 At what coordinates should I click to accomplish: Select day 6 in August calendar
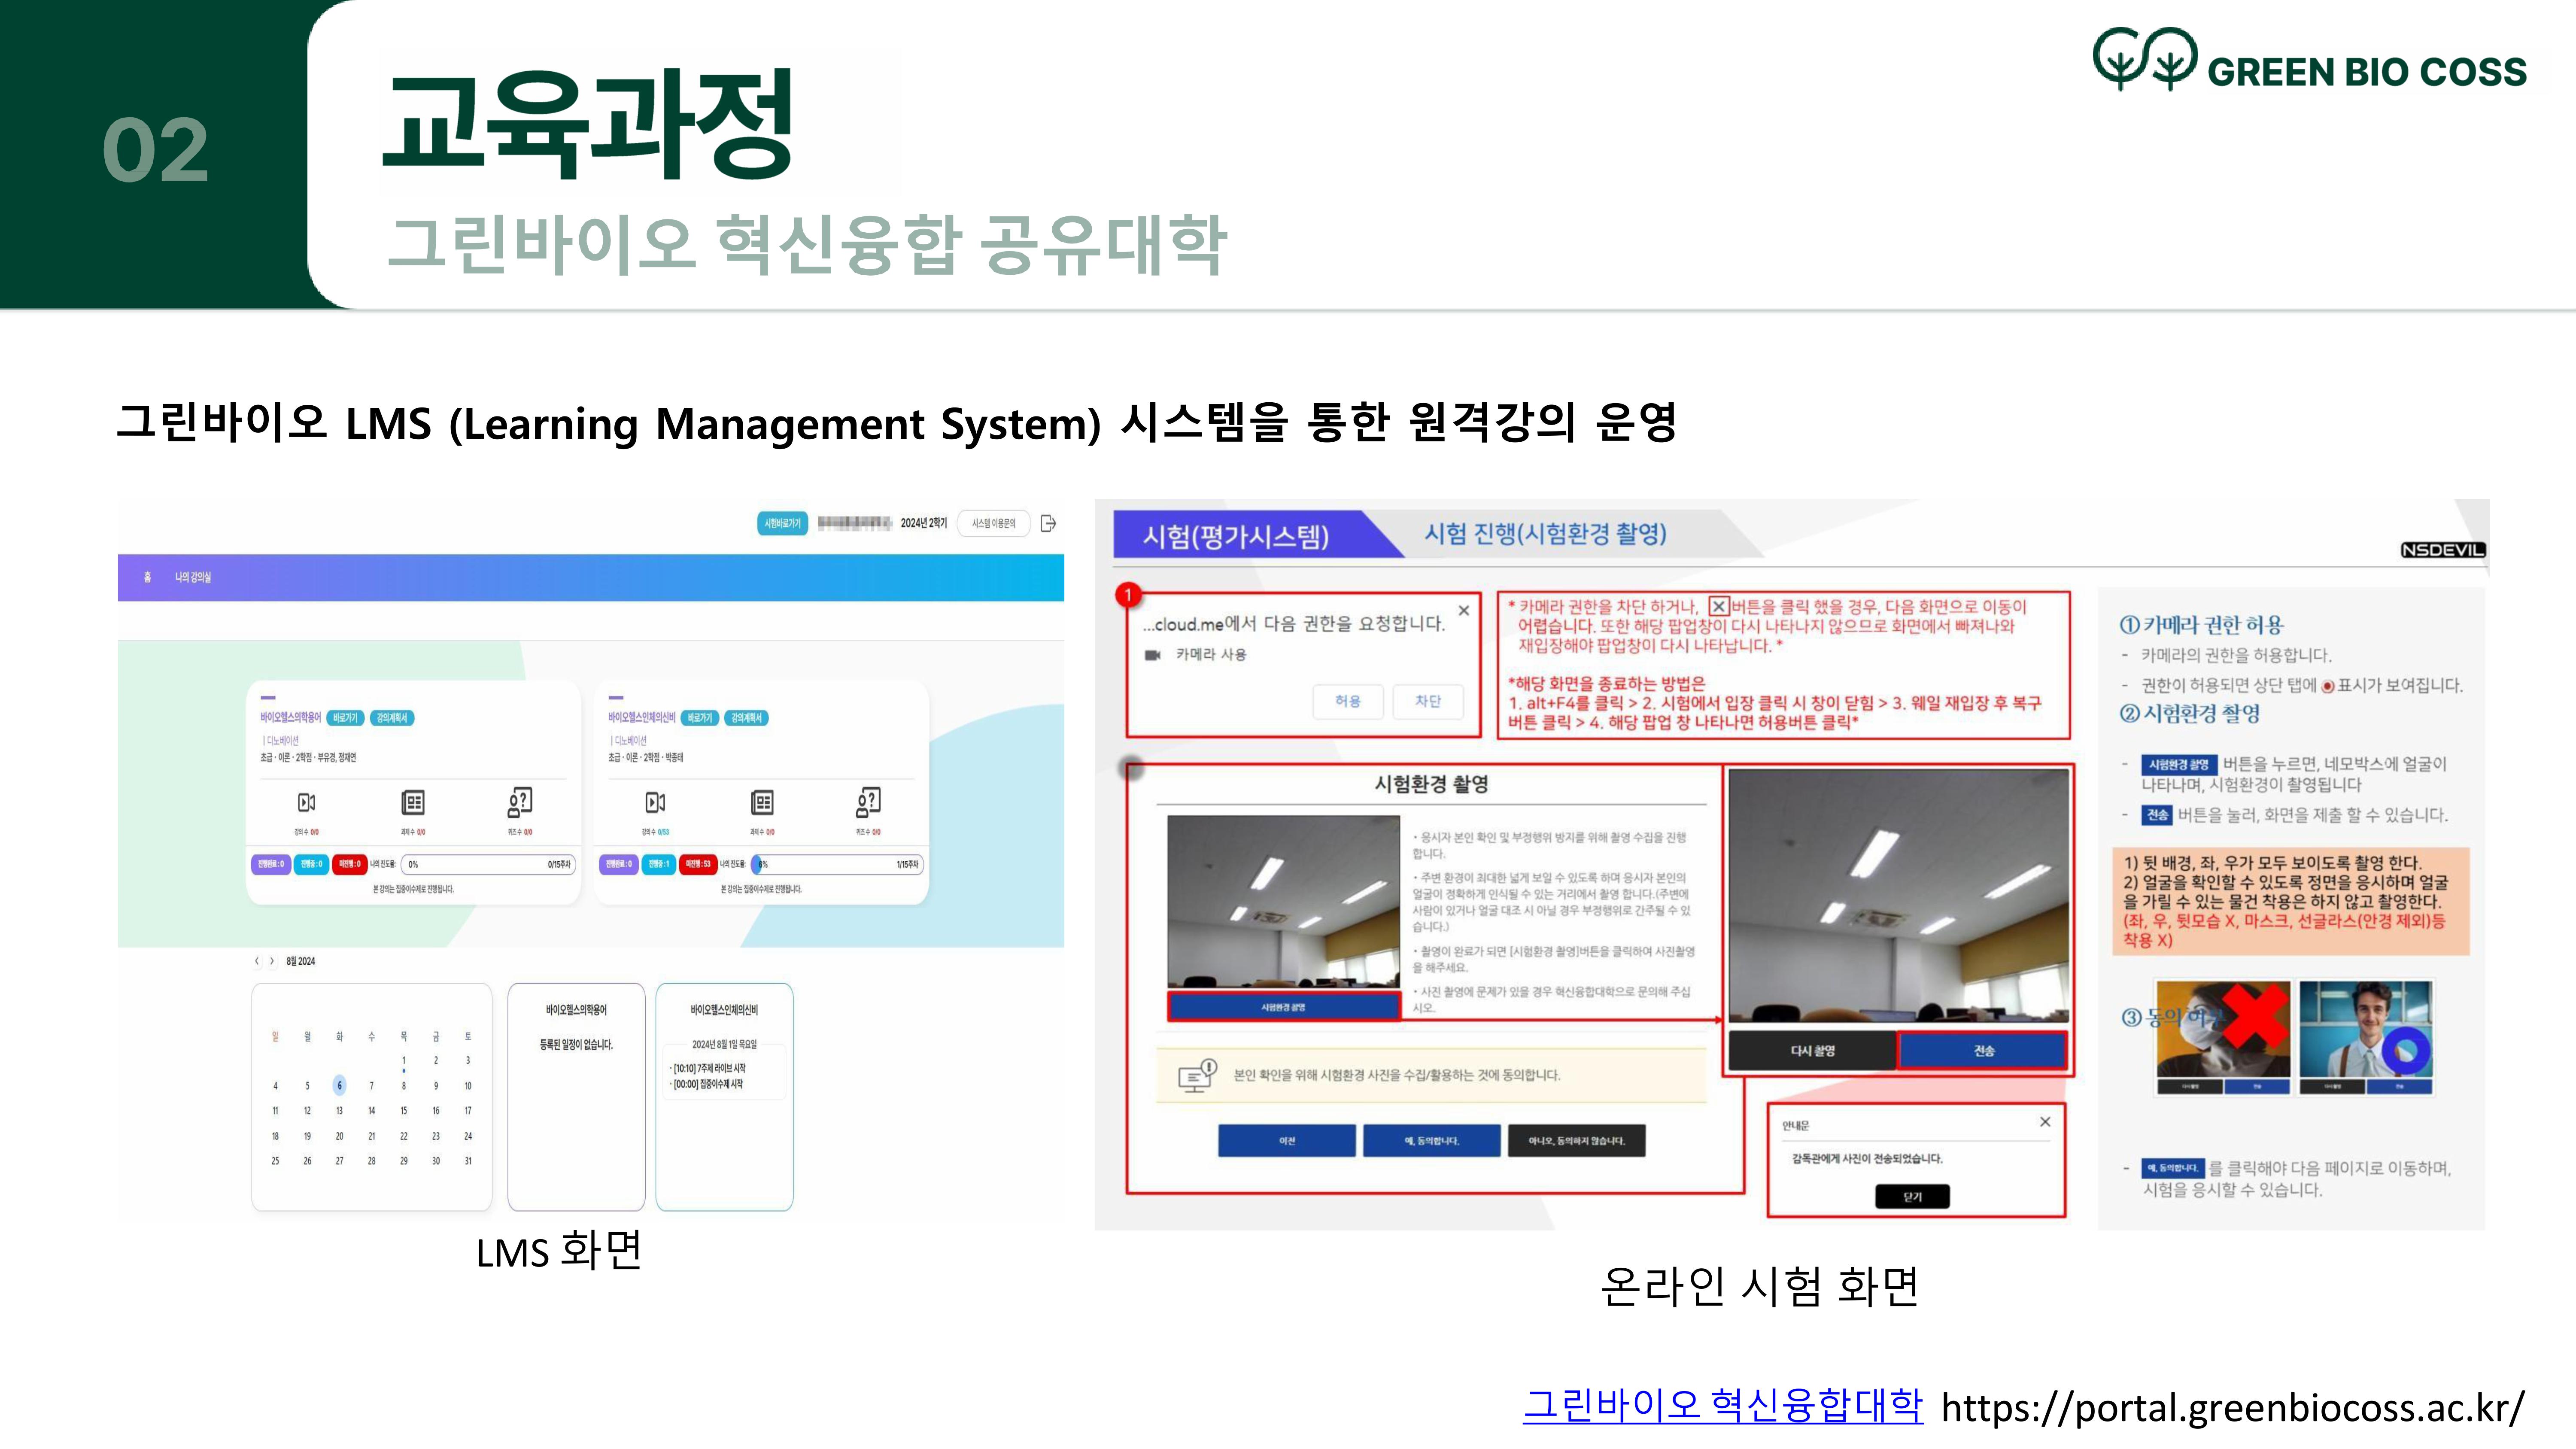(340, 1085)
